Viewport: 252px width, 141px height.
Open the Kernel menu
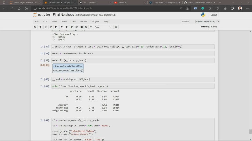pos(83,21)
